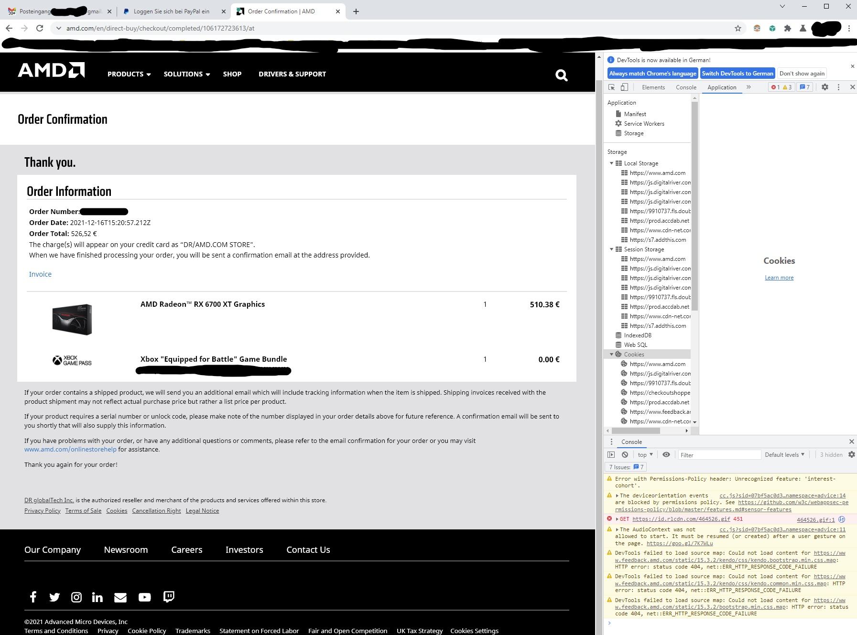The width and height of the screenshot is (857, 635).
Task: Collapse the Cookies tree node
Action: click(x=611, y=355)
